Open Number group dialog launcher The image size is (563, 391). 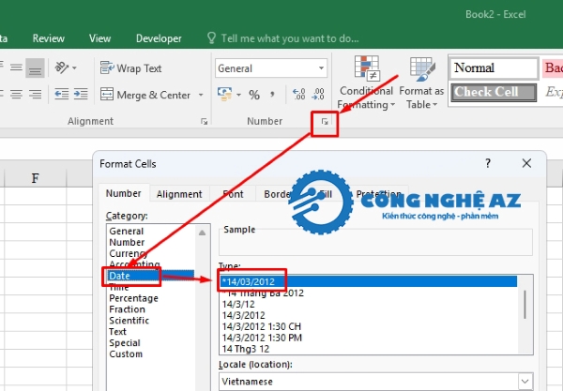325,122
